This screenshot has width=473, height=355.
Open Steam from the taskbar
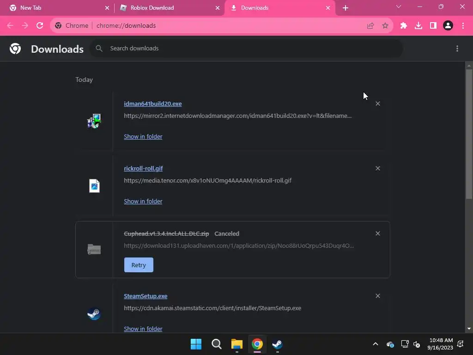pos(278,344)
